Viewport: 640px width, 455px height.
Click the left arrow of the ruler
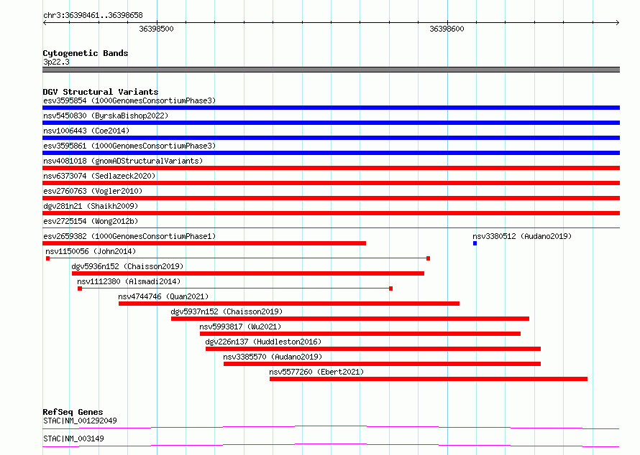pos(45,23)
